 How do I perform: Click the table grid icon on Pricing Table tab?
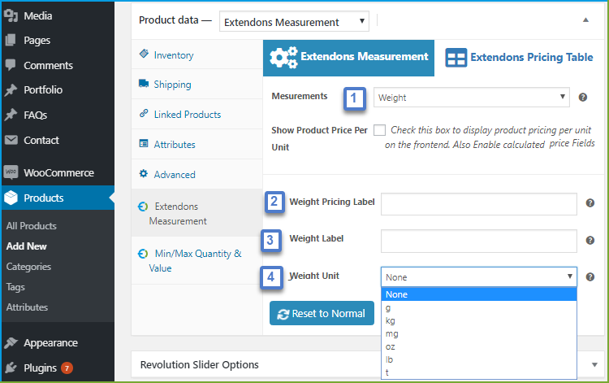pyautogui.click(x=456, y=58)
